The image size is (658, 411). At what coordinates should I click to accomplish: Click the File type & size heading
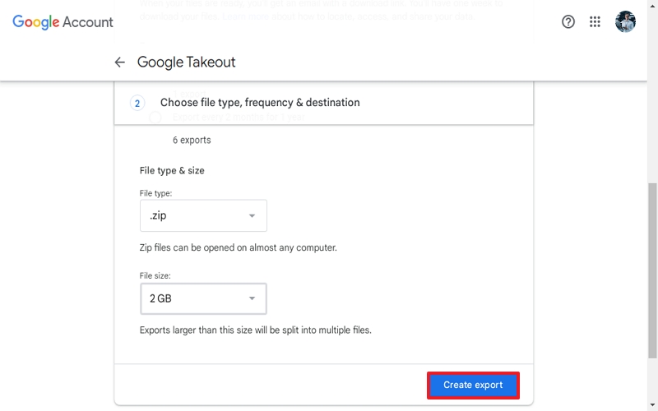[172, 170]
